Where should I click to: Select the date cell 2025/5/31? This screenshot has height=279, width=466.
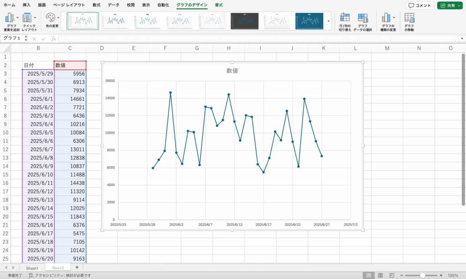[38, 90]
